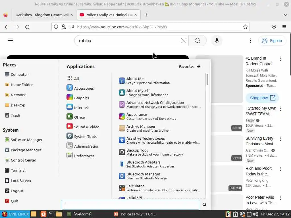Click the clock Fri Dec 27
Screen dimensions: 291x218
click(x=275, y=214)
